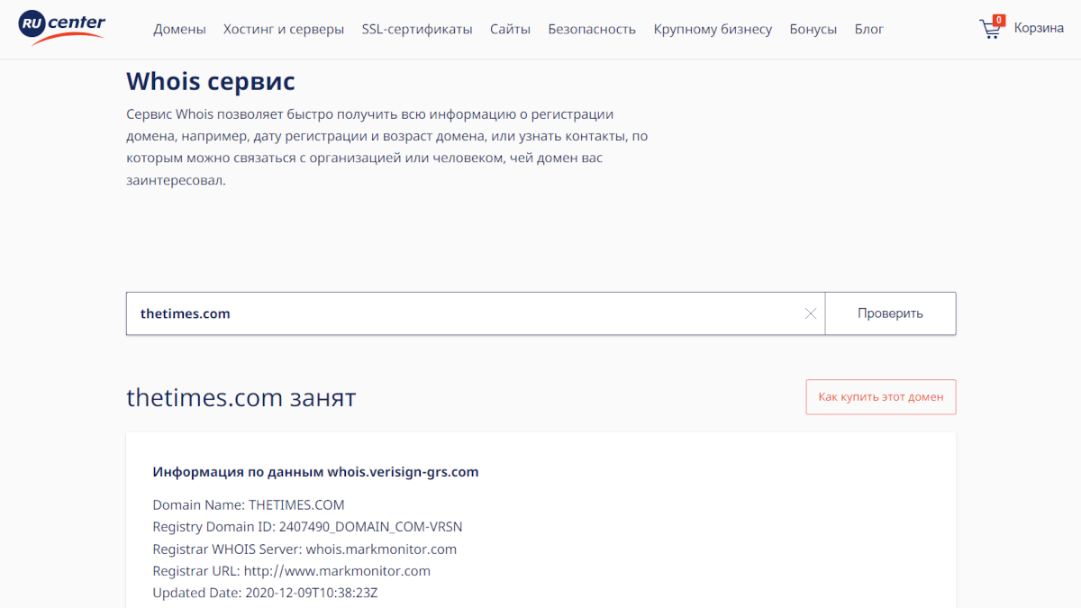Click the RU-CENTER logo
The height and width of the screenshot is (608, 1081).
tap(61, 27)
